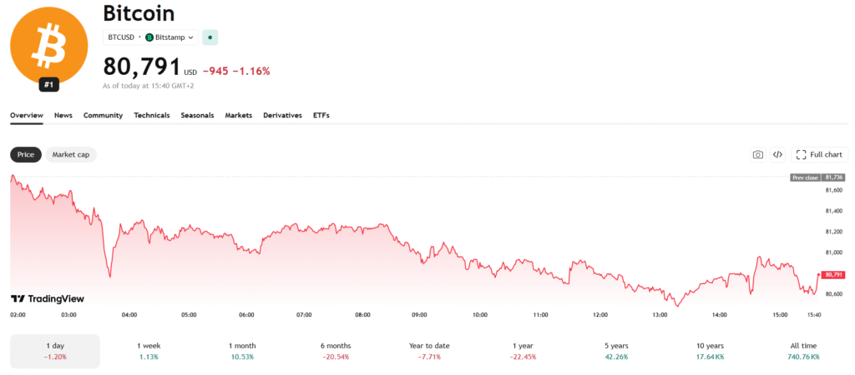The image size is (855, 375).
Task: Click the 09:00 time axis label
Action: click(419, 315)
